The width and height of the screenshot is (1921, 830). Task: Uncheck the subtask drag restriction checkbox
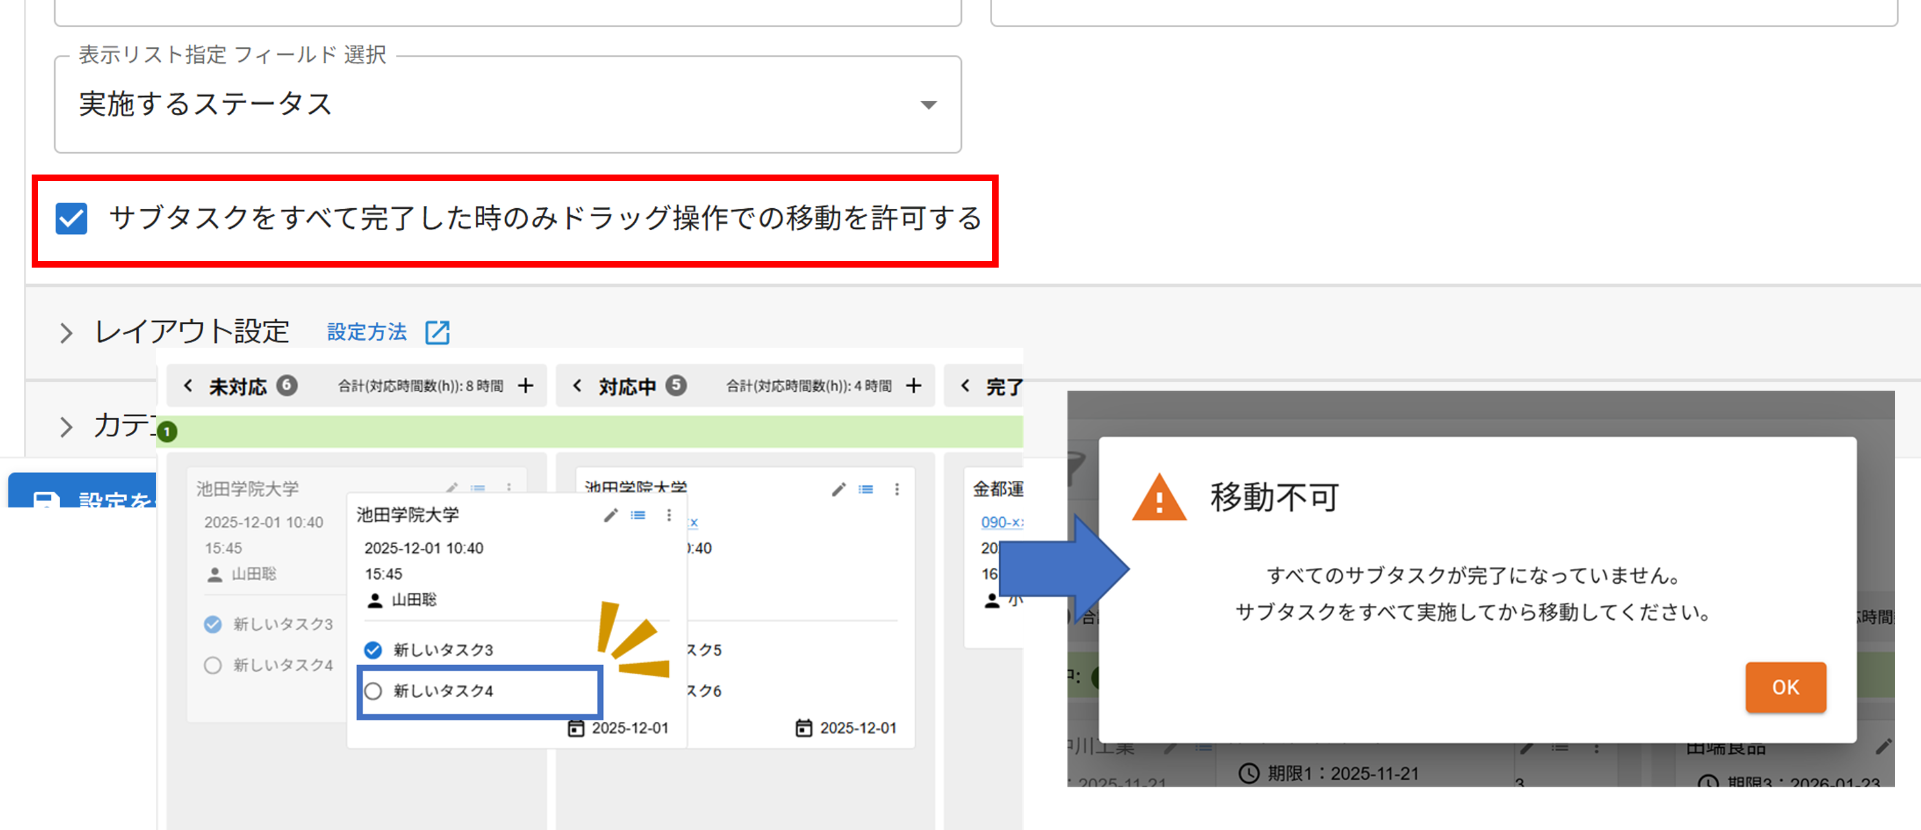(71, 218)
